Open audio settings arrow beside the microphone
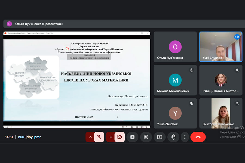 (90, 137)
